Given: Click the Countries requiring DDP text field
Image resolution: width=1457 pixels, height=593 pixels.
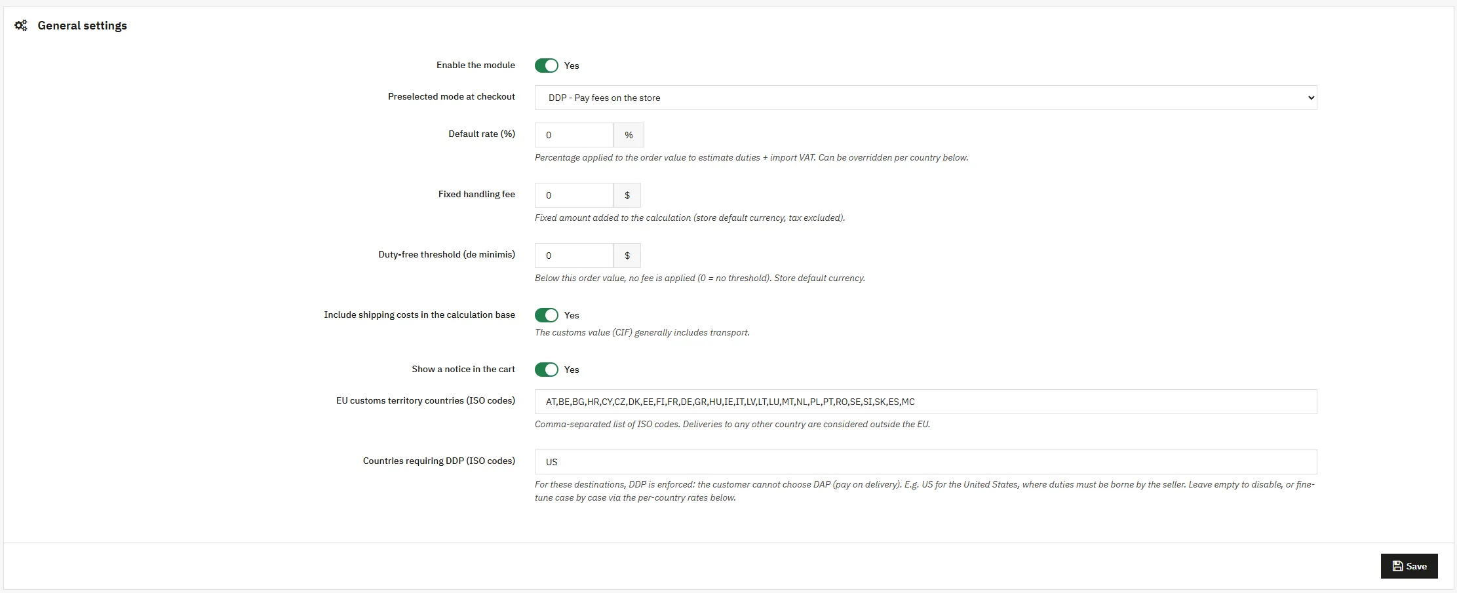Looking at the screenshot, I should 925,462.
